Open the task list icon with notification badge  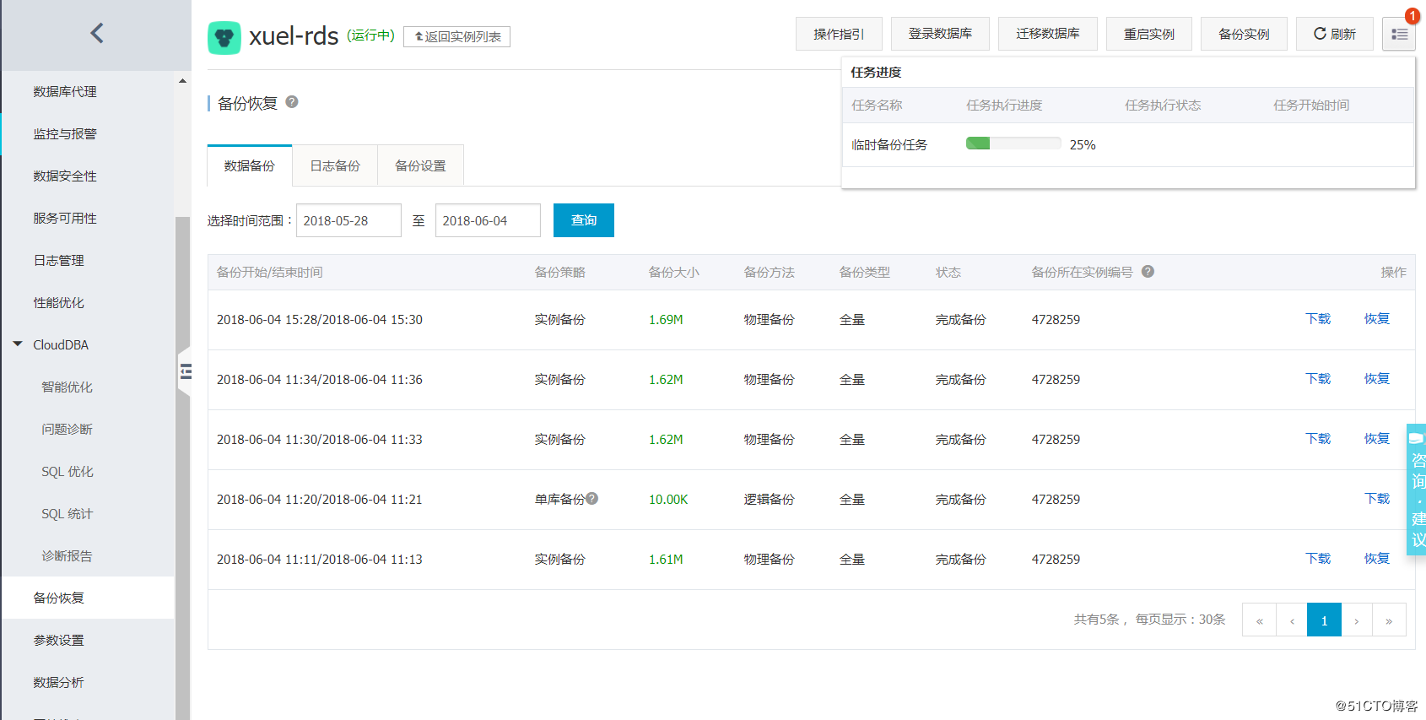point(1399,34)
